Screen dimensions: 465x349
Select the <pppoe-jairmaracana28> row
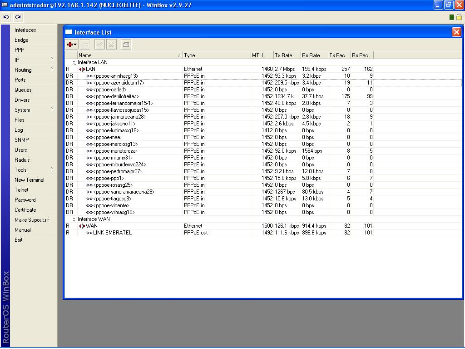click(x=263, y=117)
